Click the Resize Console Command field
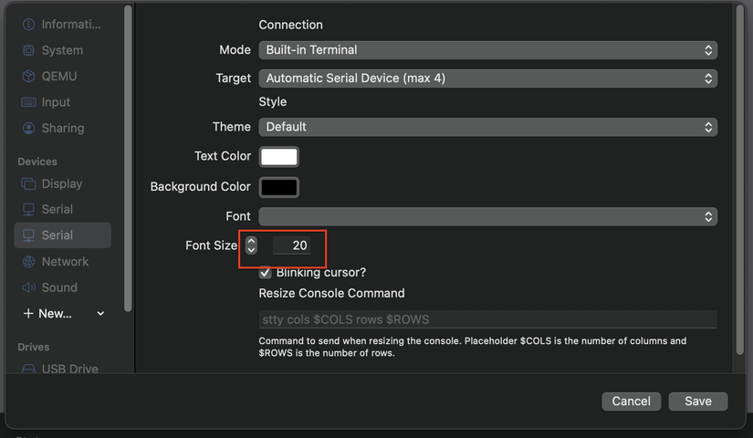The height and width of the screenshot is (438, 753). (x=487, y=320)
